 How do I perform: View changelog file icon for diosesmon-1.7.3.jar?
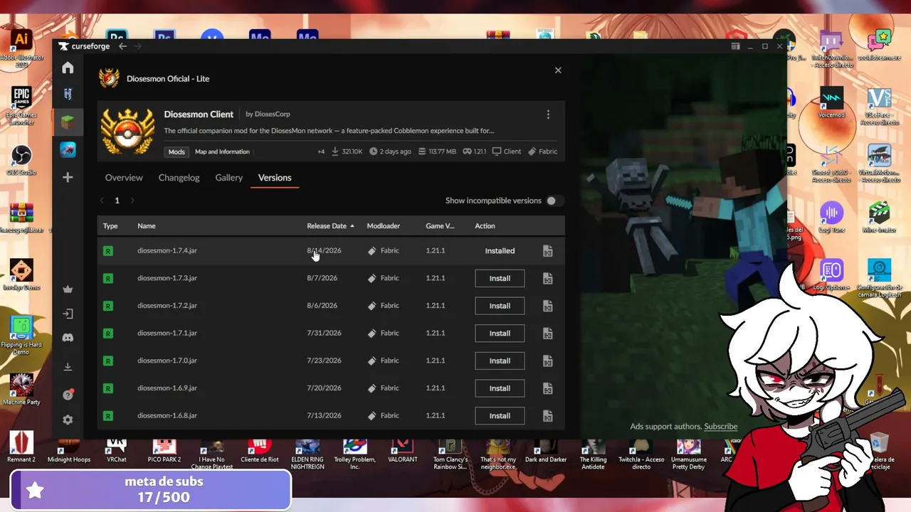(x=547, y=278)
